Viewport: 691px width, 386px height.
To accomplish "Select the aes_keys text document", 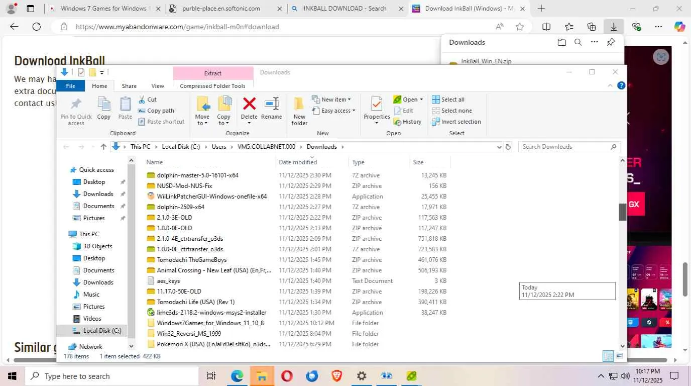I will 168,281.
